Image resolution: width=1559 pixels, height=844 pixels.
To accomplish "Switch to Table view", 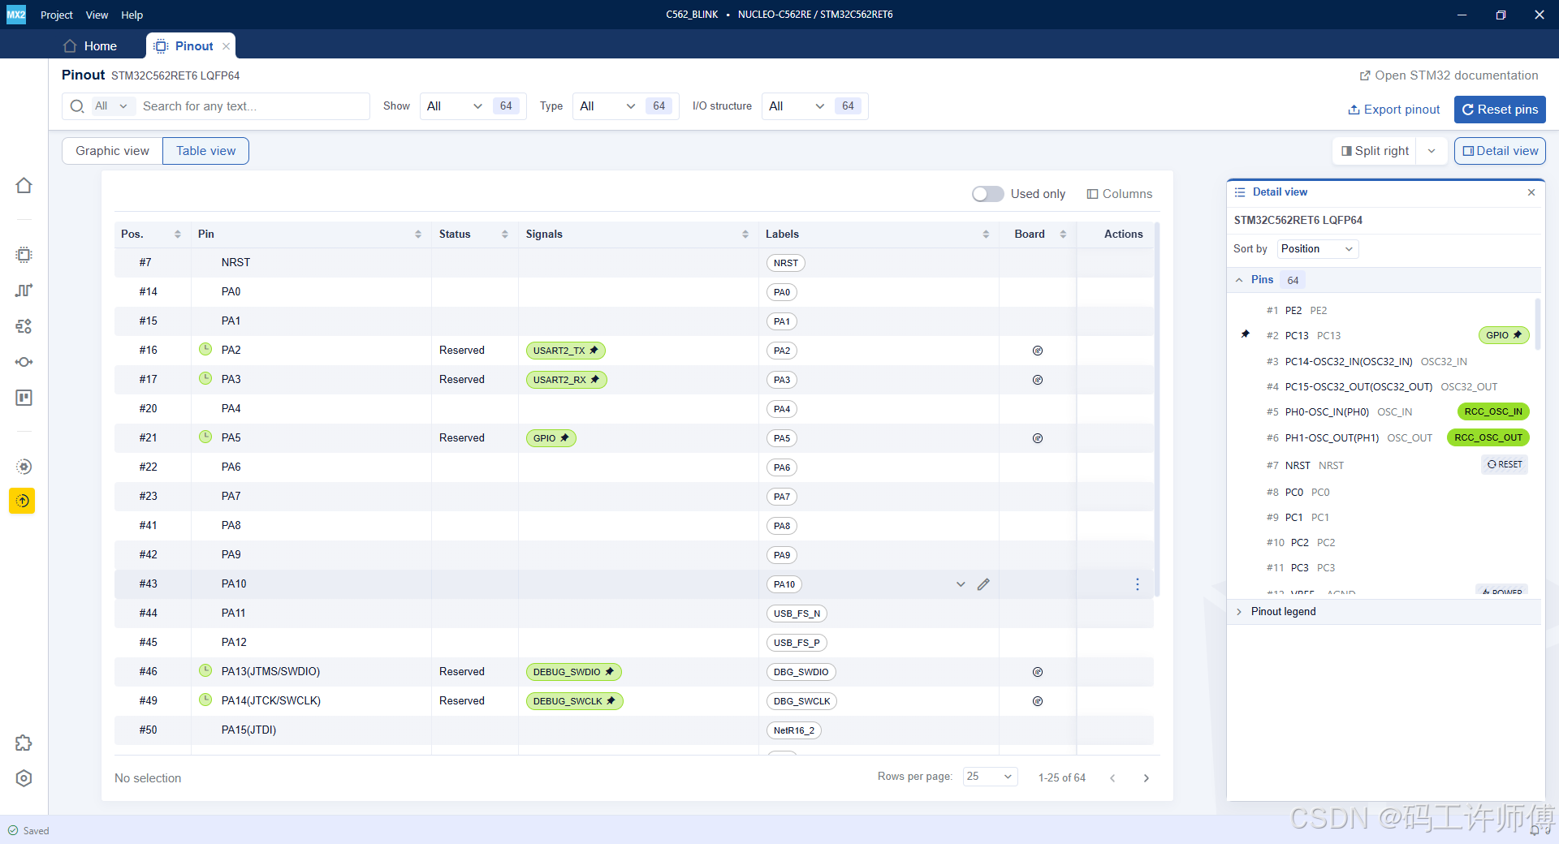I will (205, 151).
